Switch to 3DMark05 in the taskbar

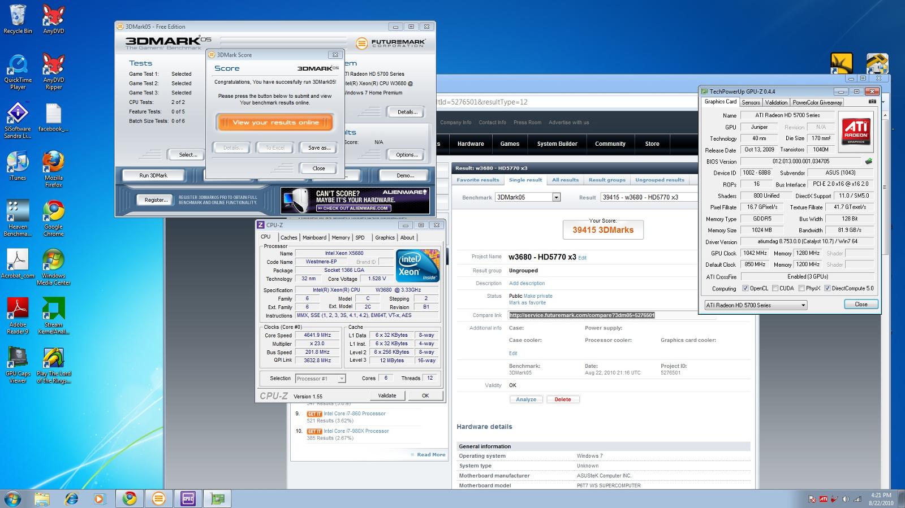[159, 498]
